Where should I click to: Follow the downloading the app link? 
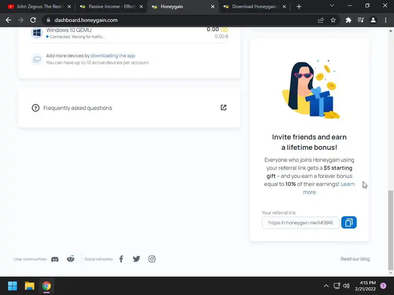coord(113,55)
